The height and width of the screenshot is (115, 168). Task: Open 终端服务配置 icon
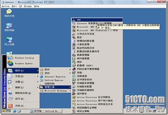coord(74,87)
